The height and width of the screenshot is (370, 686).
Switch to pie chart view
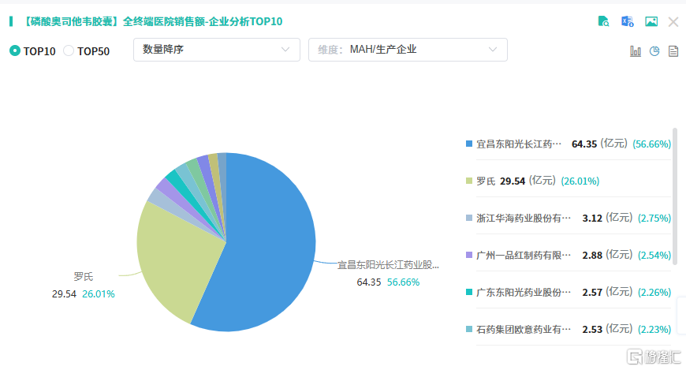pyautogui.click(x=654, y=51)
